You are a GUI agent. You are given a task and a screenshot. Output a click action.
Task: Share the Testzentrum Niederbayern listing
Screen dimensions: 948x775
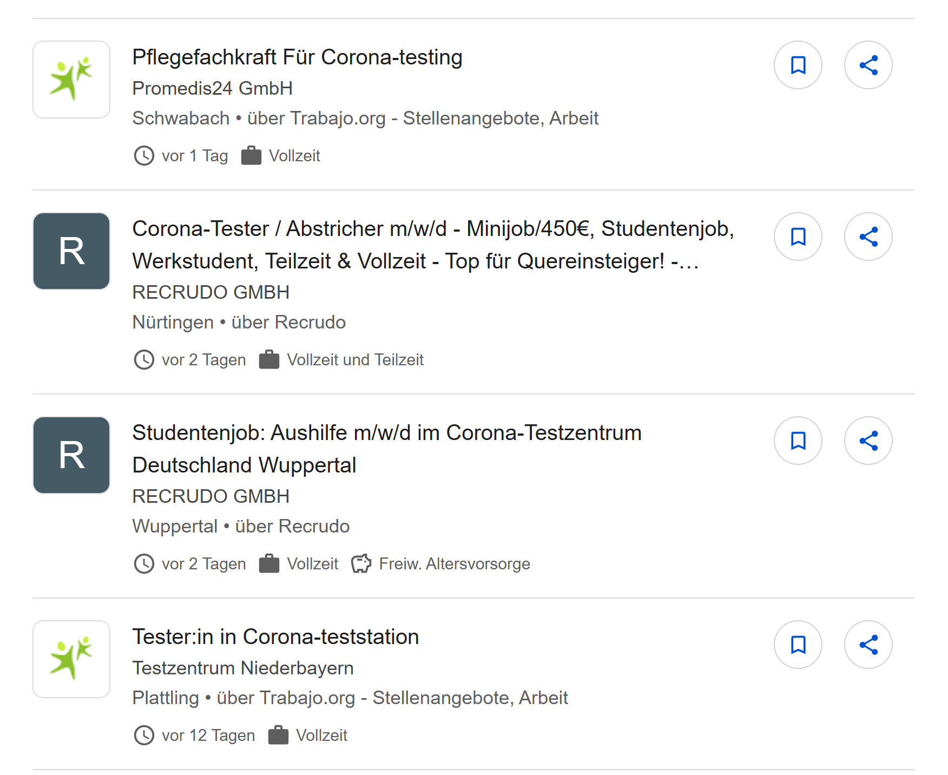click(x=868, y=645)
